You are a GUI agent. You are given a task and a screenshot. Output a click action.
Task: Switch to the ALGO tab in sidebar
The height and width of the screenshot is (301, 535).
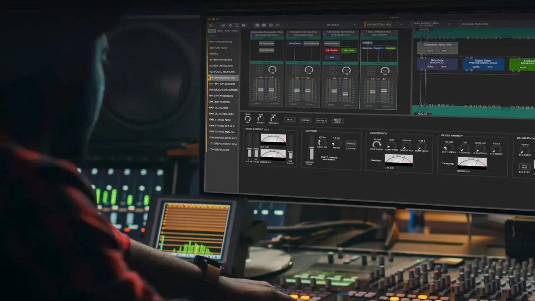coord(227,31)
